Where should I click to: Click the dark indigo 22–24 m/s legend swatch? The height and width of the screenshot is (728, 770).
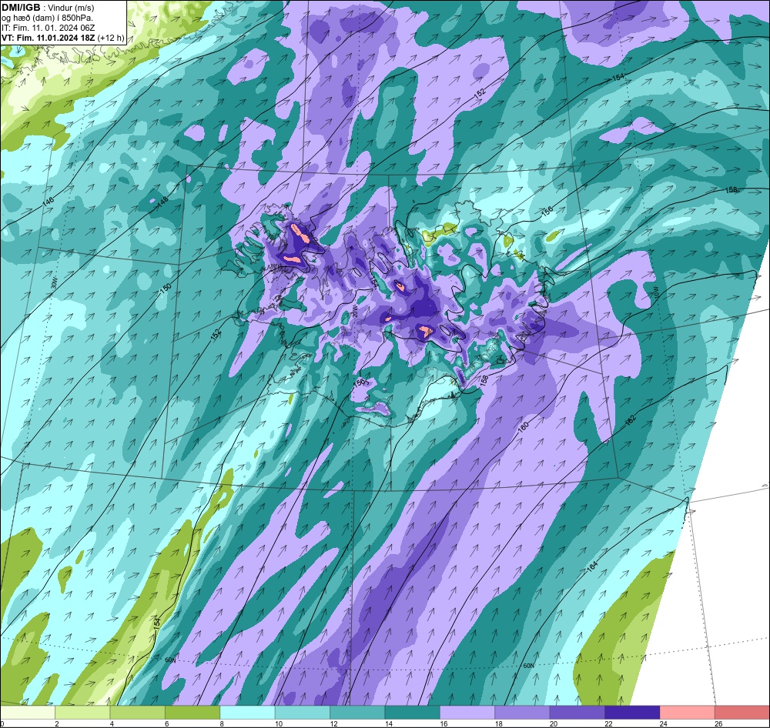point(632,712)
